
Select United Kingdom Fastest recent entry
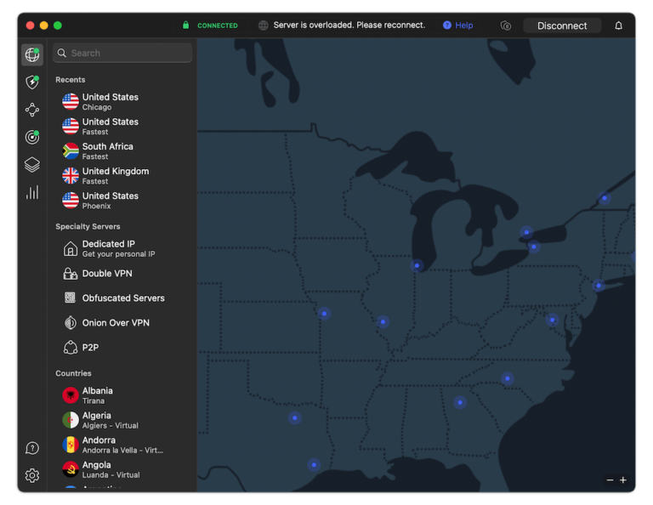point(122,176)
